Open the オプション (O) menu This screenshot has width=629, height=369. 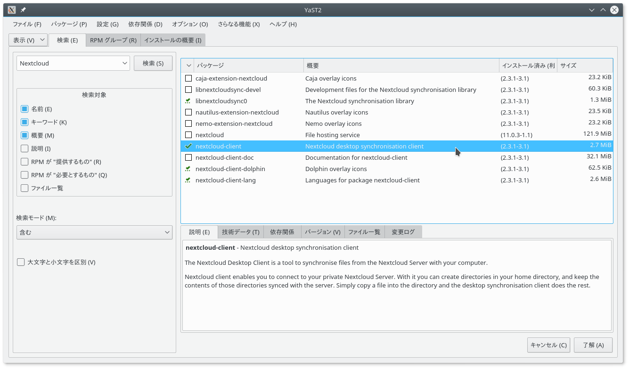coord(190,24)
